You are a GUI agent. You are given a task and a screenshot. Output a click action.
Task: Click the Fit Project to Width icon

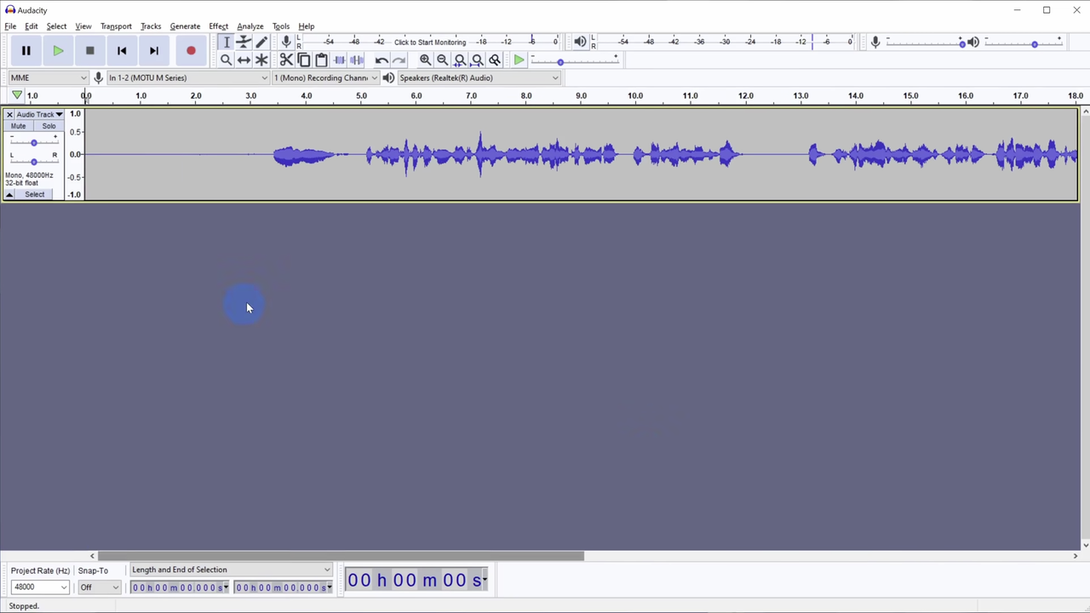(x=477, y=60)
